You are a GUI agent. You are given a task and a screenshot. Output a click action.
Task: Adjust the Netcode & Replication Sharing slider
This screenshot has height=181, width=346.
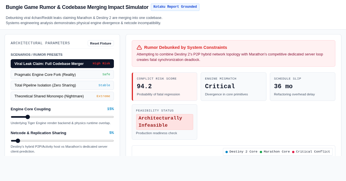point(62,141)
